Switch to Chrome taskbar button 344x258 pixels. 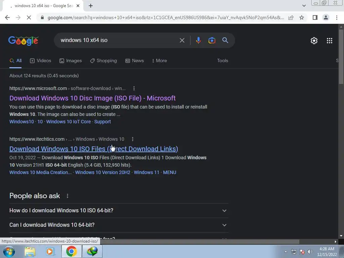coord(72,251)
